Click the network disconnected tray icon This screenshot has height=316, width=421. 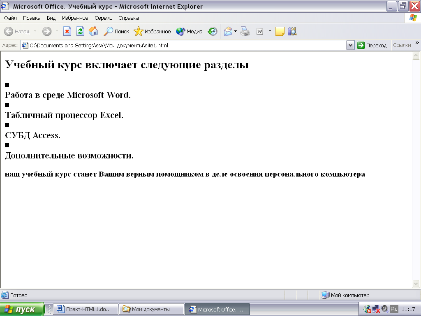376,309
